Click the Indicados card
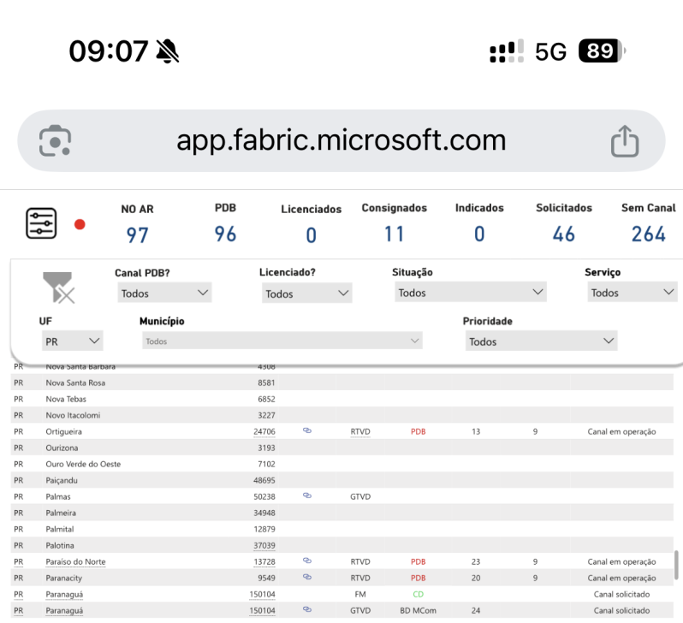The width and height of the screenshot is (683, 623). pos(479,223)
